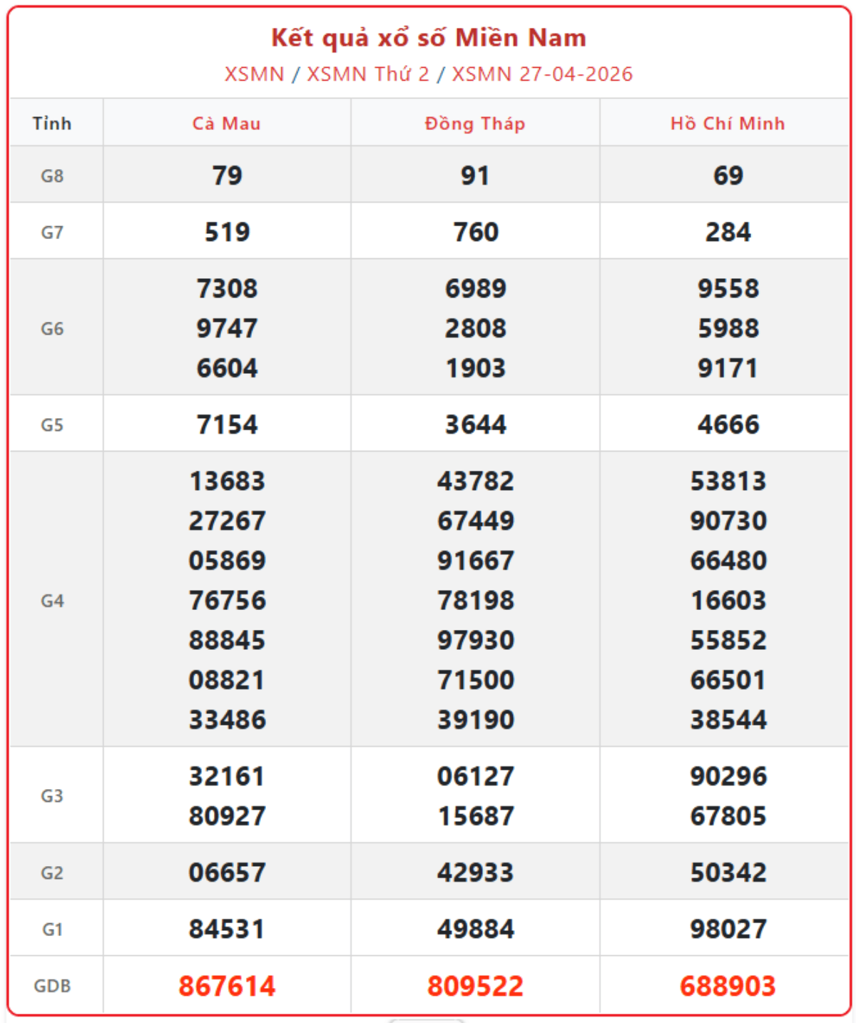Image resolution: width=856 pixels, height=1023 pixels.
Task: Click the Kết quả xổ số Miền Nam title
Action: coord(429,38)
